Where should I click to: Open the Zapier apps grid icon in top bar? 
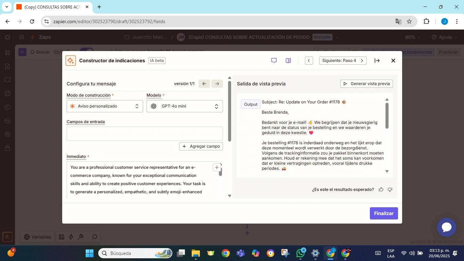tap(22, 37)
